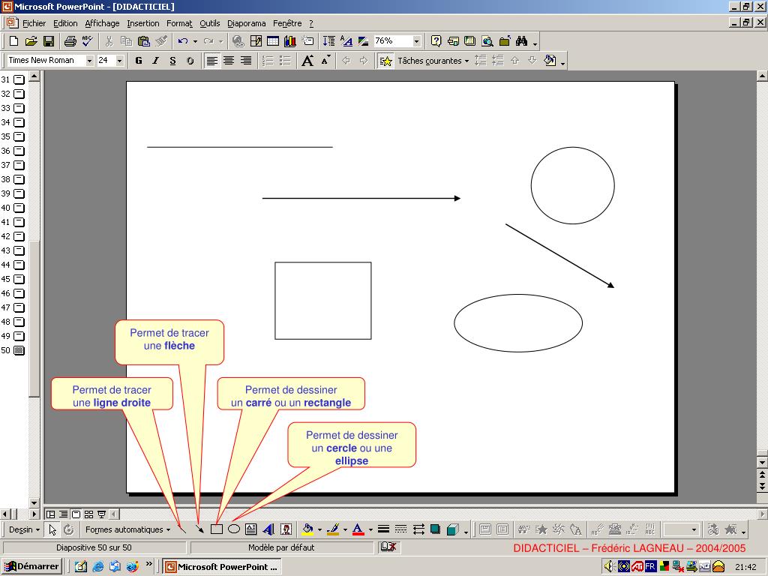768x576 pixels.
Task: Open the Insertion menu
Action: coord(143,23)
